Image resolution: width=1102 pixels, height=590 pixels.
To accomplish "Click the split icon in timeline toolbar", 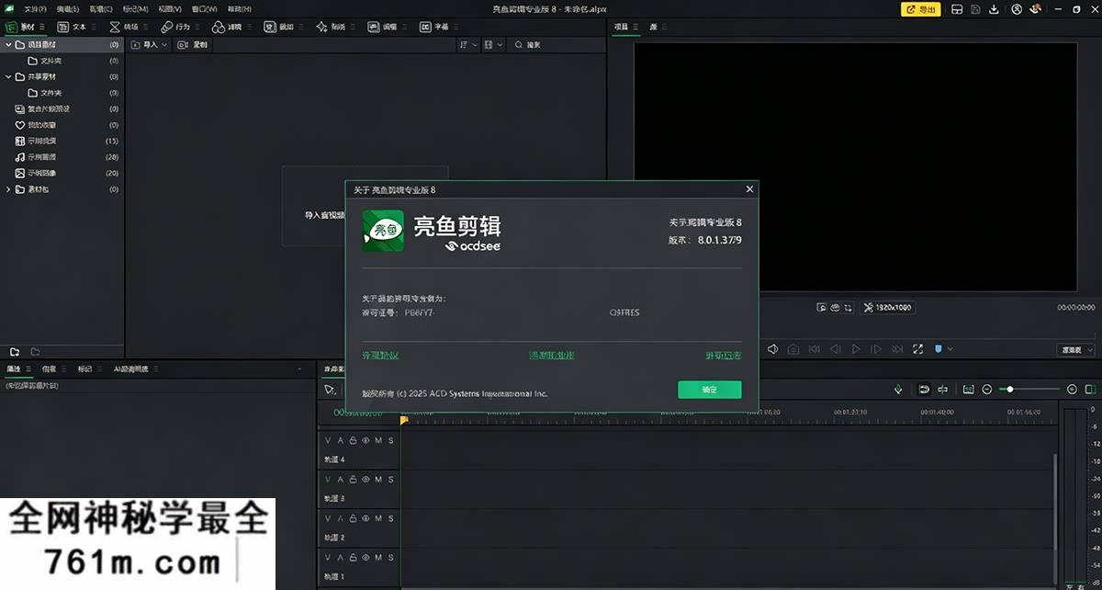I will tap(942, 390).
